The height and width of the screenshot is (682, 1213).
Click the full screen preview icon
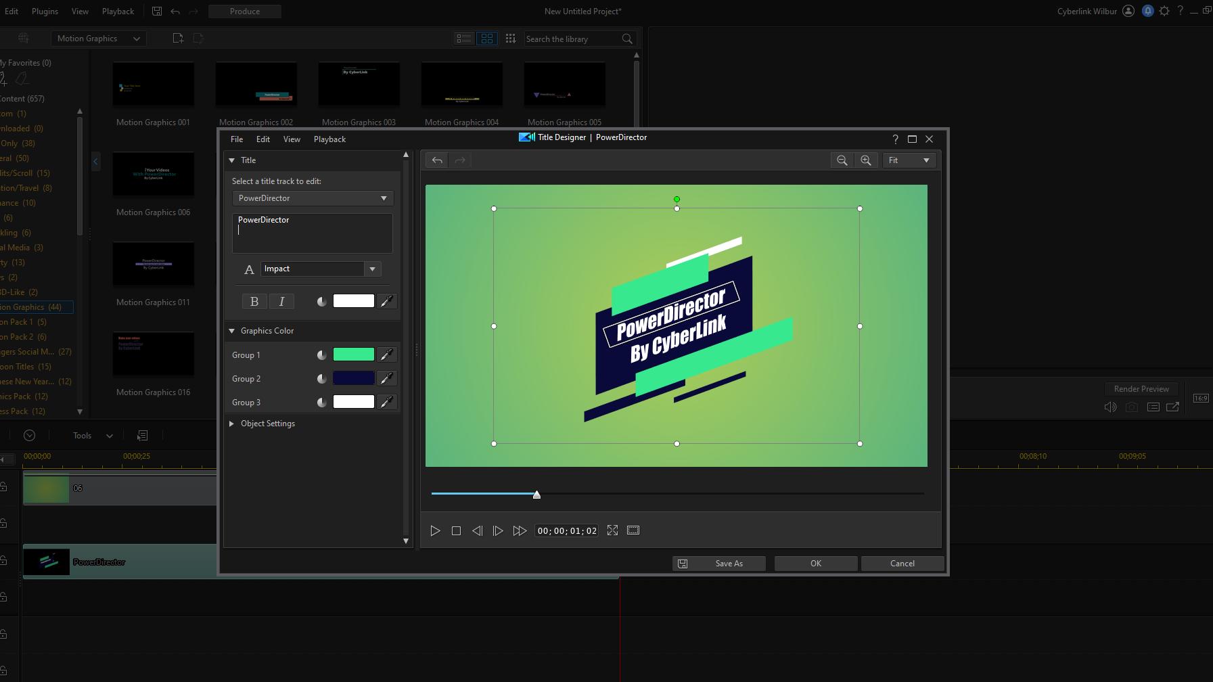(x=612, y=530)
